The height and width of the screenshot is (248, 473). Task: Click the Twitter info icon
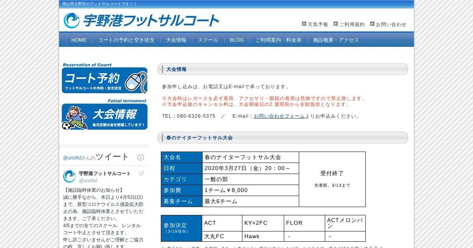click(141, 157)
